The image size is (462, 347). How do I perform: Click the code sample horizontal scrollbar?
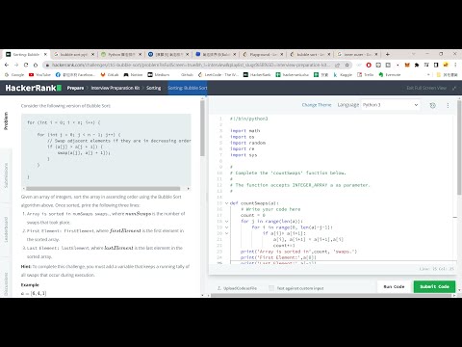point(103,189)
